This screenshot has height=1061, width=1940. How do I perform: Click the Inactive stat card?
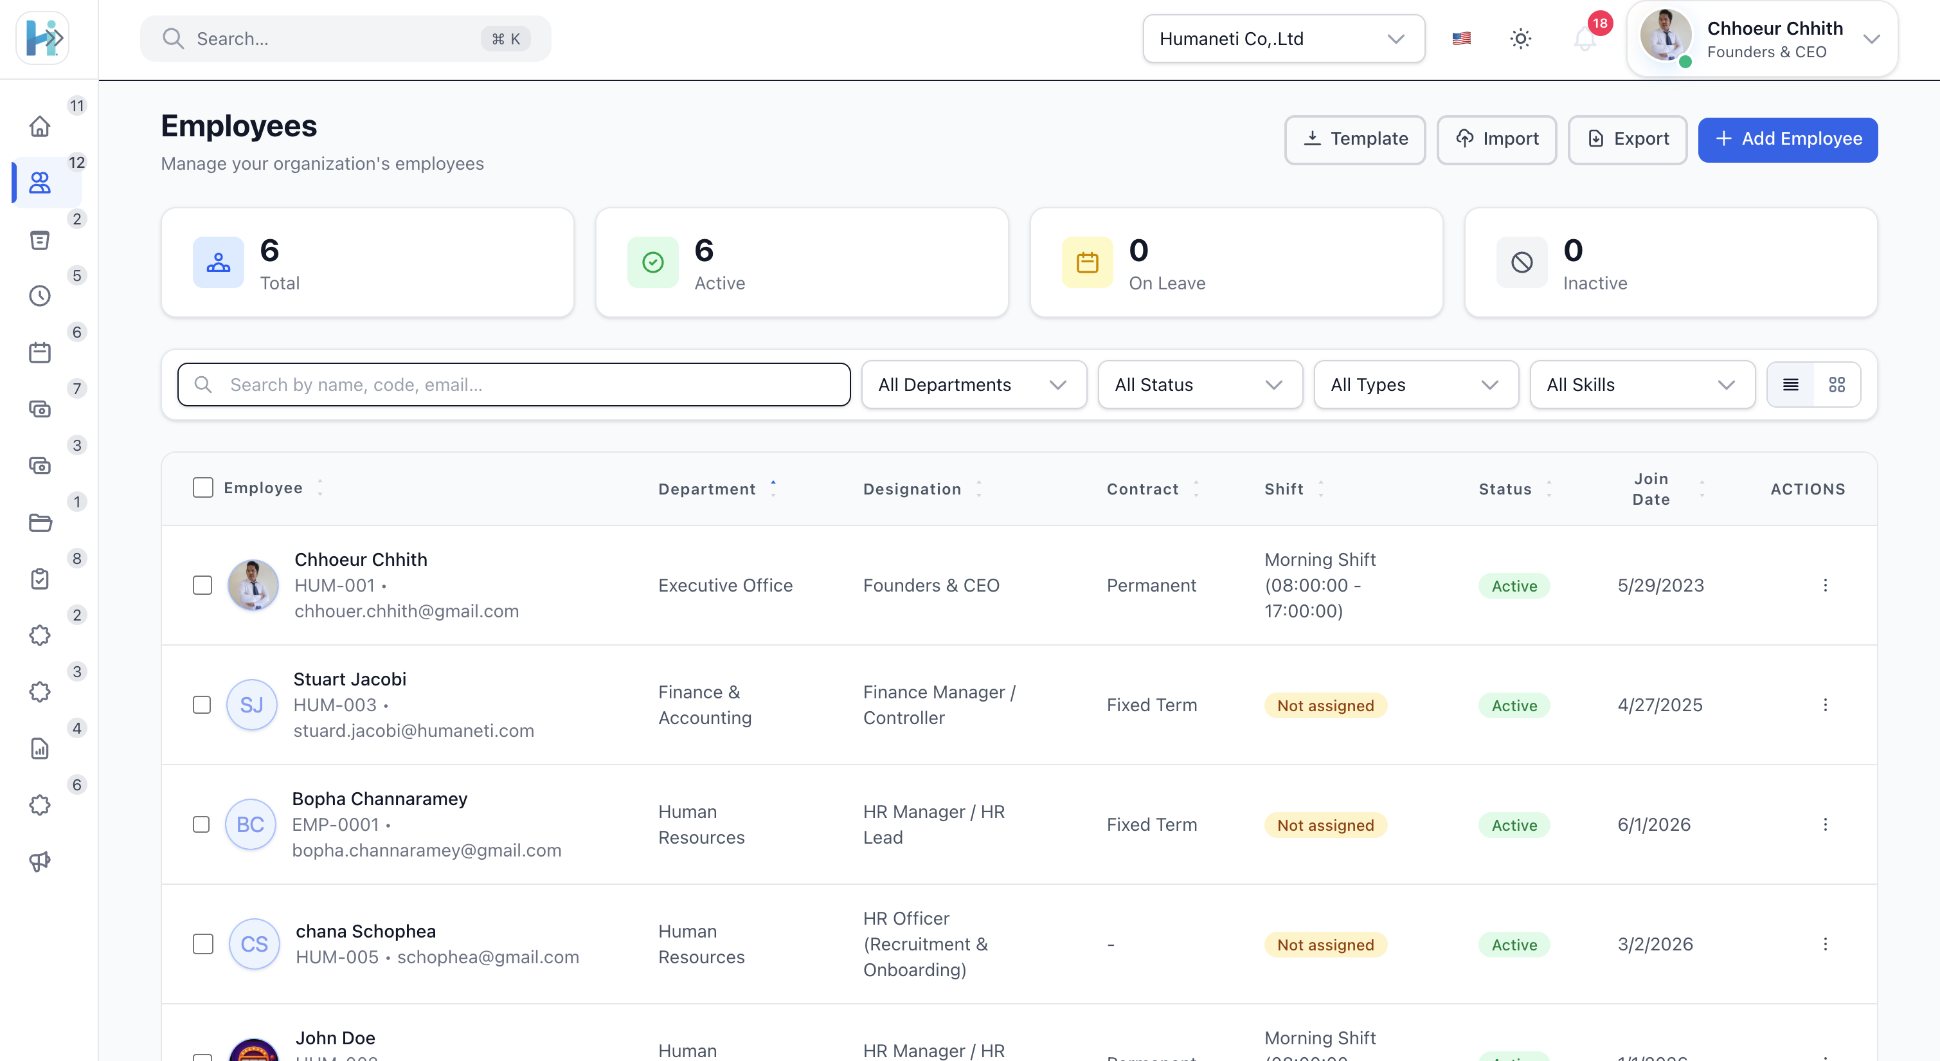tap(1671, 262)
